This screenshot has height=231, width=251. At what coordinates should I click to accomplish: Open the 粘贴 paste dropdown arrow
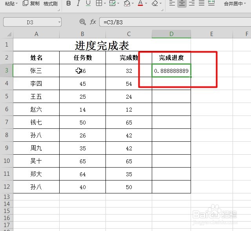point(16,3)
